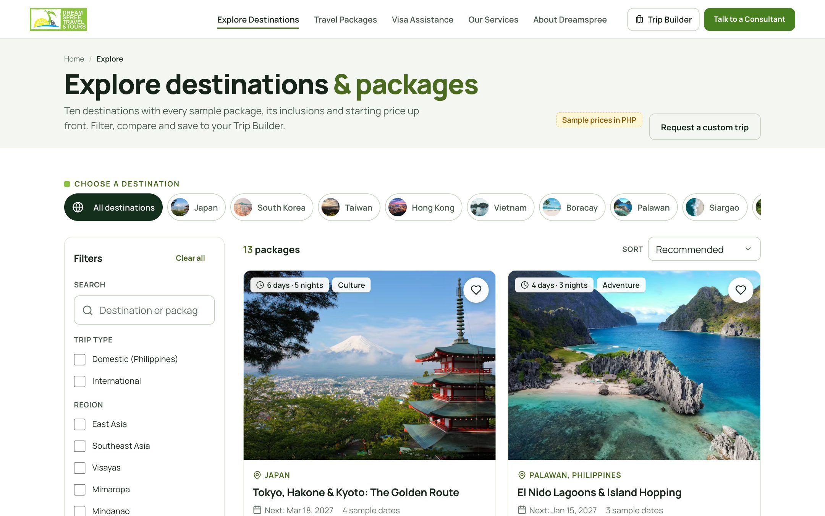825x516 pixels.
Task: Click the El Nido lagoon package photo
Action: pyautogui.click(x=634, y=365)
